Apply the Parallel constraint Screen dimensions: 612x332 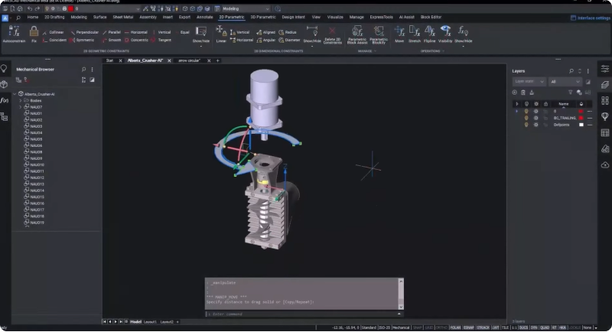pyautogui.click(x=112, y=32)
